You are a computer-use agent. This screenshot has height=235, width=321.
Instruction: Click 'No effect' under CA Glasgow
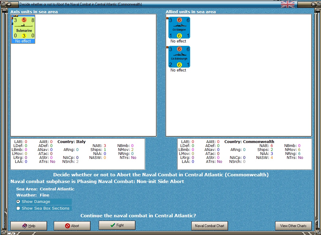178,41
